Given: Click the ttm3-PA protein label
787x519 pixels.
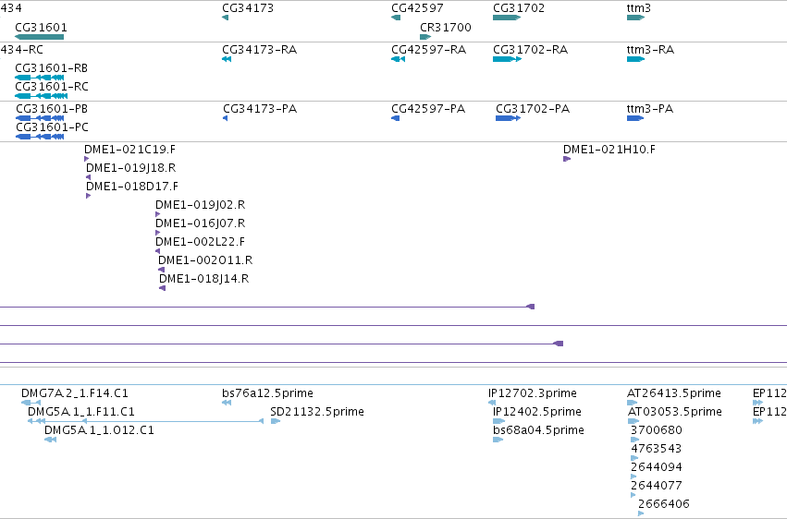Looking at the screenshot, I should pos(650,109).
